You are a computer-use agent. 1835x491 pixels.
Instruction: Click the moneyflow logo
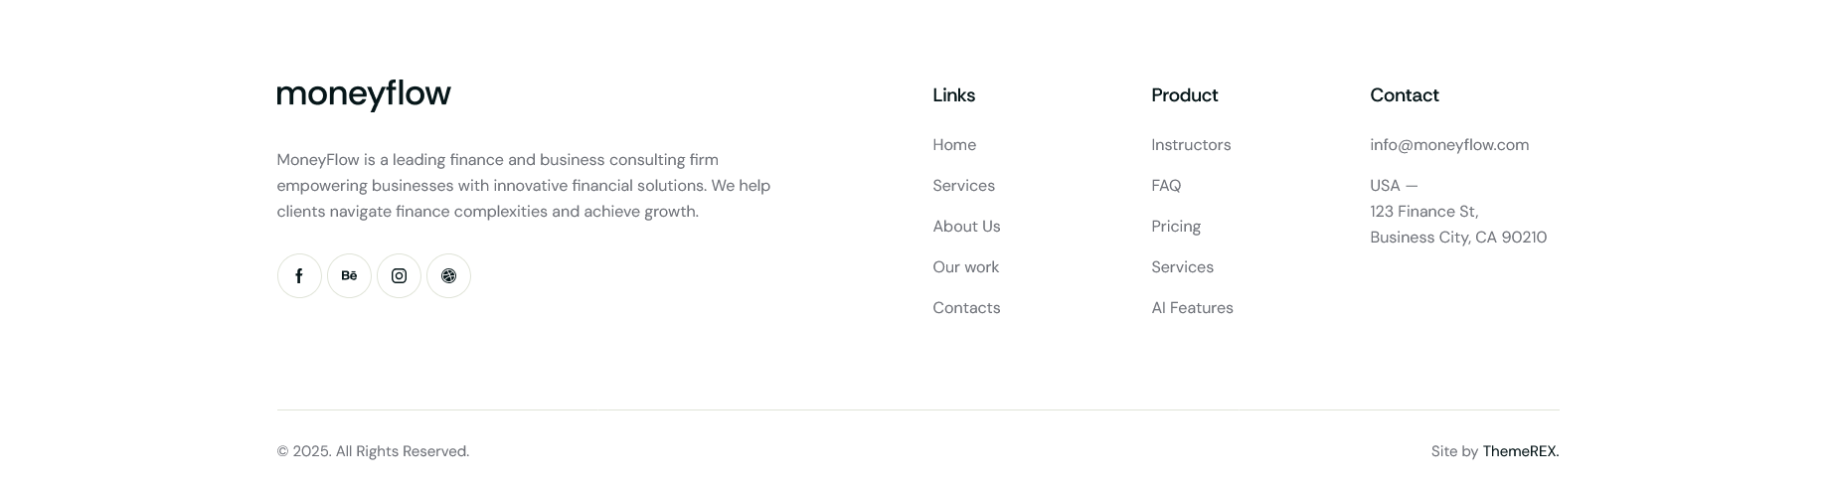[364, 95]
